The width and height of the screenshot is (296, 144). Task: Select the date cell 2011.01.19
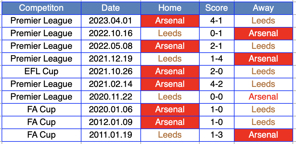[x=111, y=135]
